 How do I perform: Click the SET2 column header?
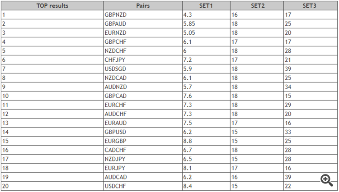[257, 6]
